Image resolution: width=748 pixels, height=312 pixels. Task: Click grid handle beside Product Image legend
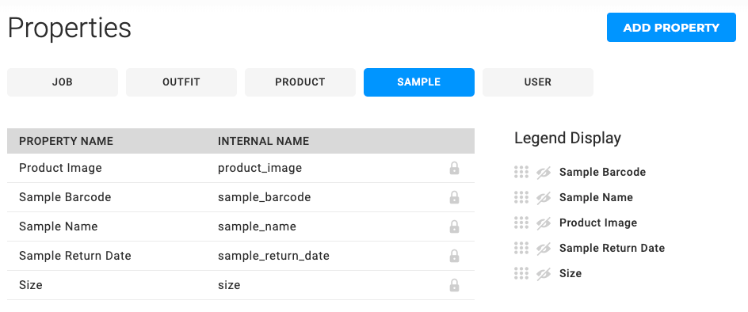(521, 223)
